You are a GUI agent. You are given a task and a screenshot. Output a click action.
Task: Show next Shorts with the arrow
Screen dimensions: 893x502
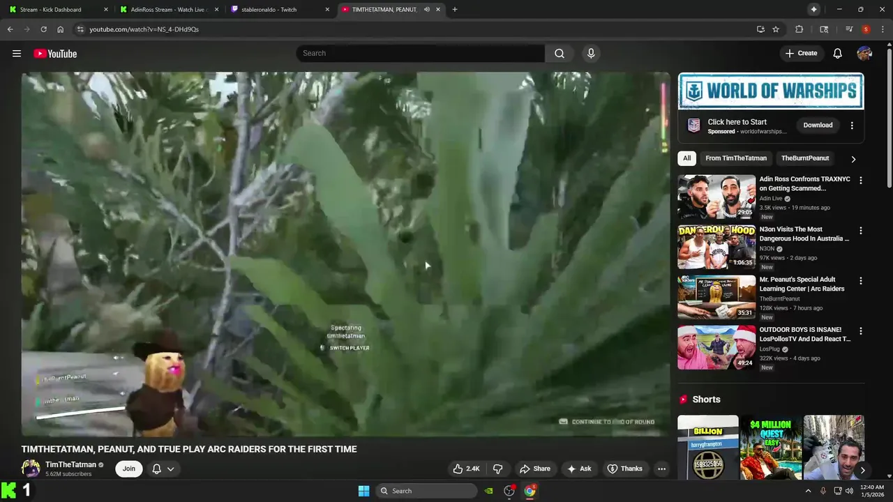[x=862, y=470]
